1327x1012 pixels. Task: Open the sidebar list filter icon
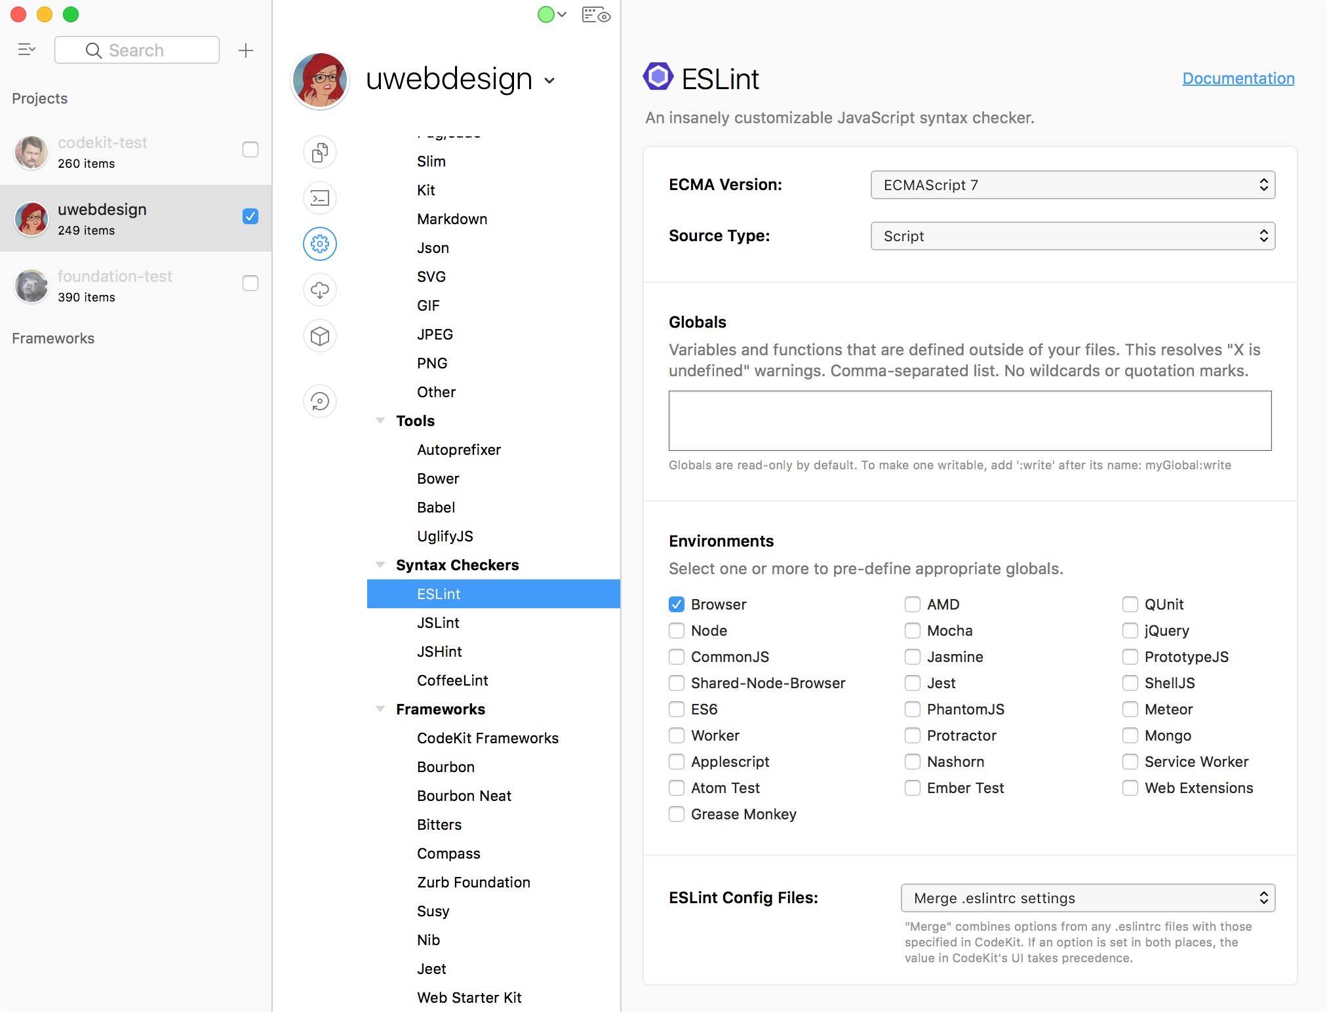(x=27, y=50)
